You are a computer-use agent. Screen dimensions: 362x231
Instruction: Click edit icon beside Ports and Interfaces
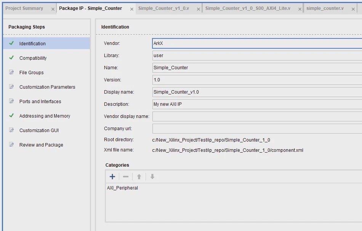click(x=11, y=101)
